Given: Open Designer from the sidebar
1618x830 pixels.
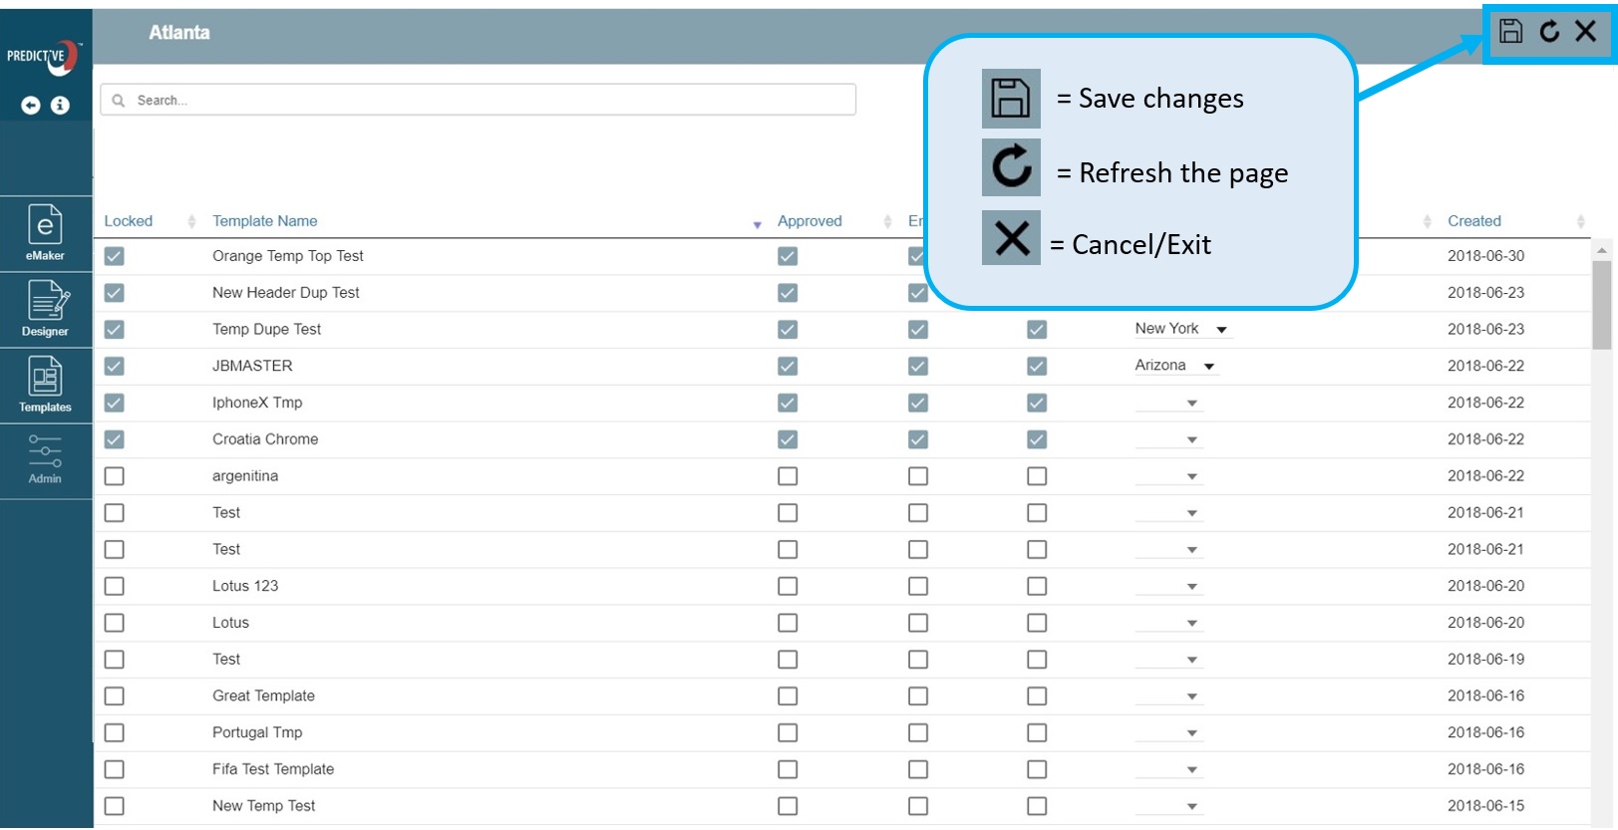Looking at the screenshot, I should [46, 309].
